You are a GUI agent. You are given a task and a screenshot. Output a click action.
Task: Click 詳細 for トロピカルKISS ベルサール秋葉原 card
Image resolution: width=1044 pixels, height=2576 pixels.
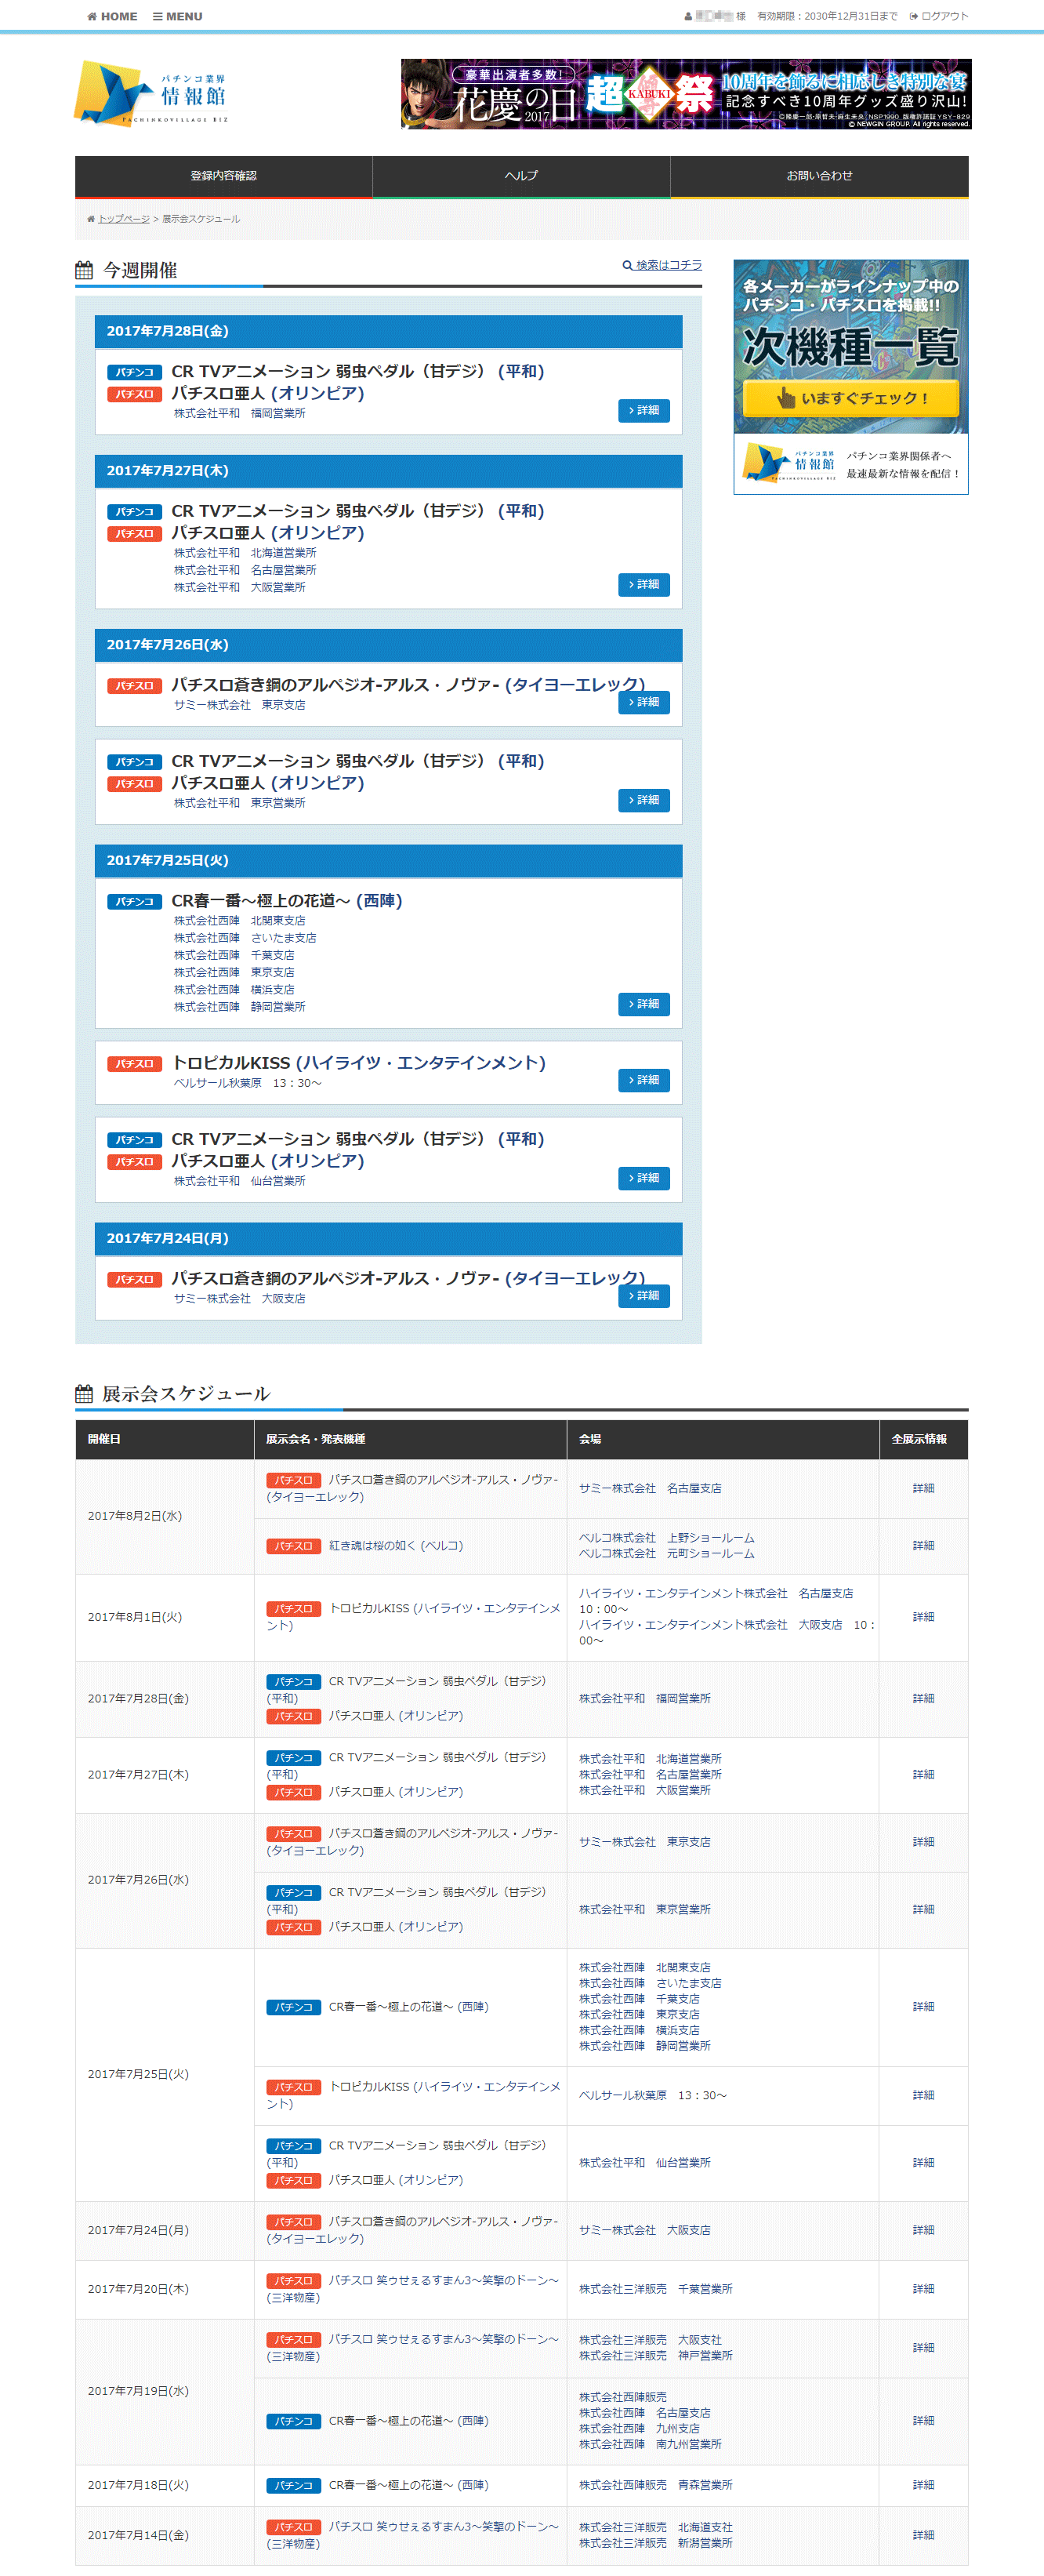click(x=643, y=1080)
